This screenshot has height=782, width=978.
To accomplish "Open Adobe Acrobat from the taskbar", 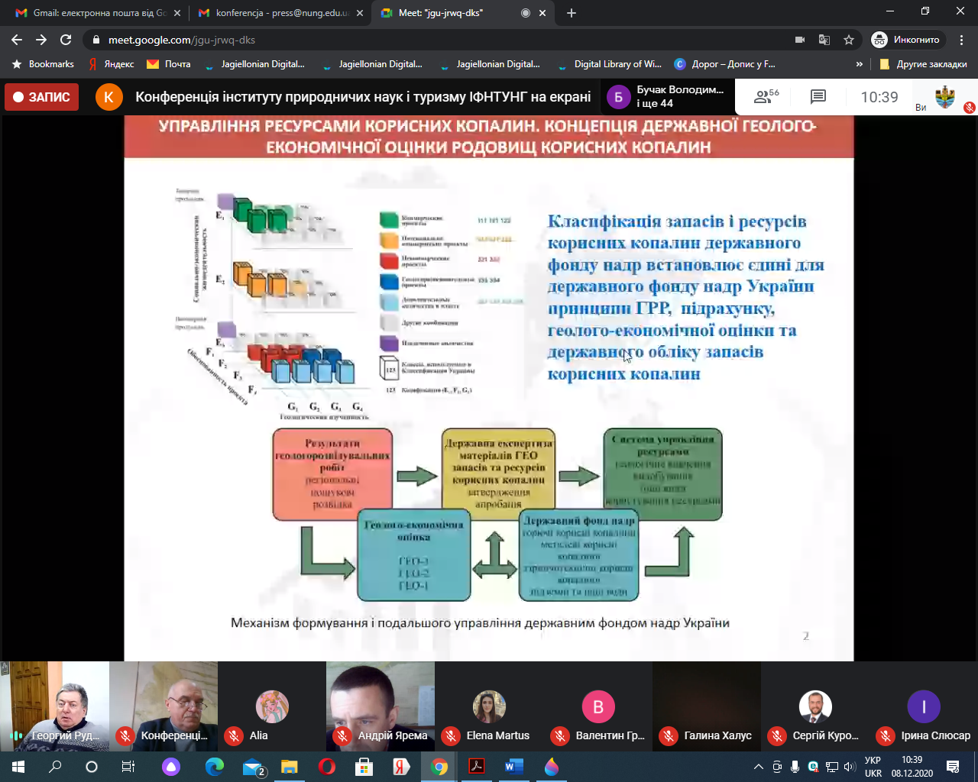I will (x=477, y=767).
